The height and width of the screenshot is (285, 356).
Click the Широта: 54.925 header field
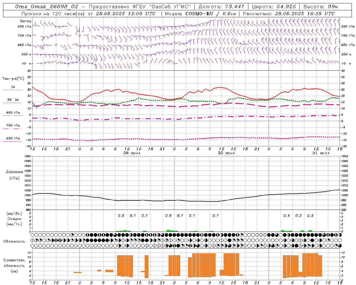(x=274, y=7)
